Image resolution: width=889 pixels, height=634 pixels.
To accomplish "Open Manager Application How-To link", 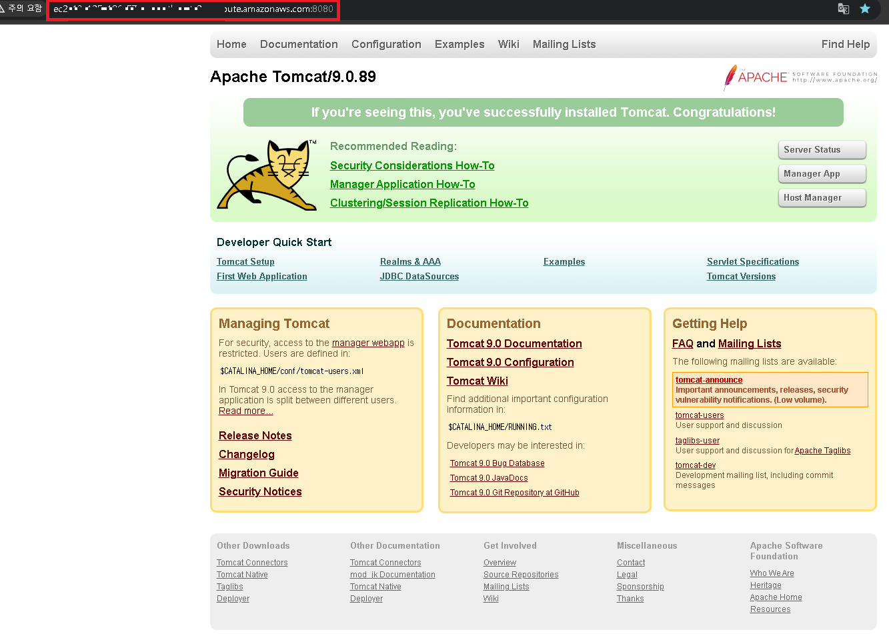I will pos(403,184).
